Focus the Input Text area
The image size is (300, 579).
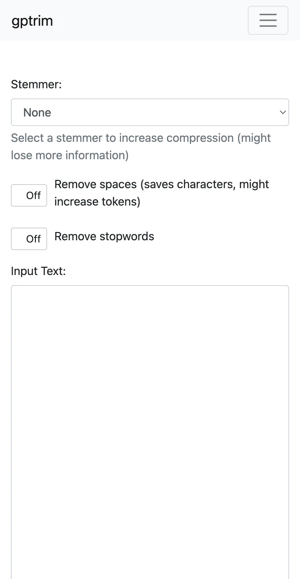150,432
